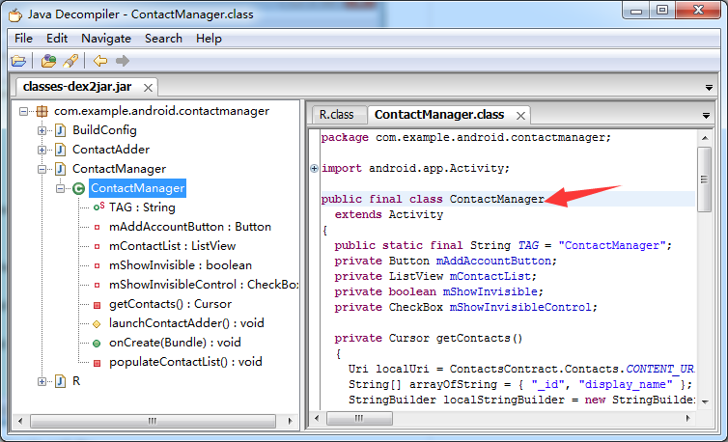Screen dimensions: 728x442
Task: Click the public method icon beside onCreate(Bundle)
Action: [x=97, y=344]
